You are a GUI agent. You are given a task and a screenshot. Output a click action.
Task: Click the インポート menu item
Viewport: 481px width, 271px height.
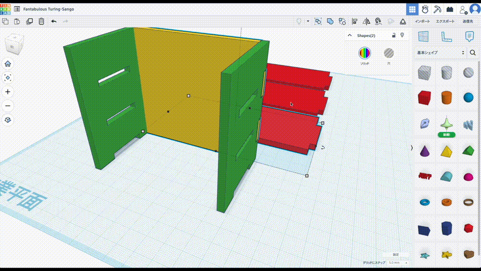click(x=423, y=21)
